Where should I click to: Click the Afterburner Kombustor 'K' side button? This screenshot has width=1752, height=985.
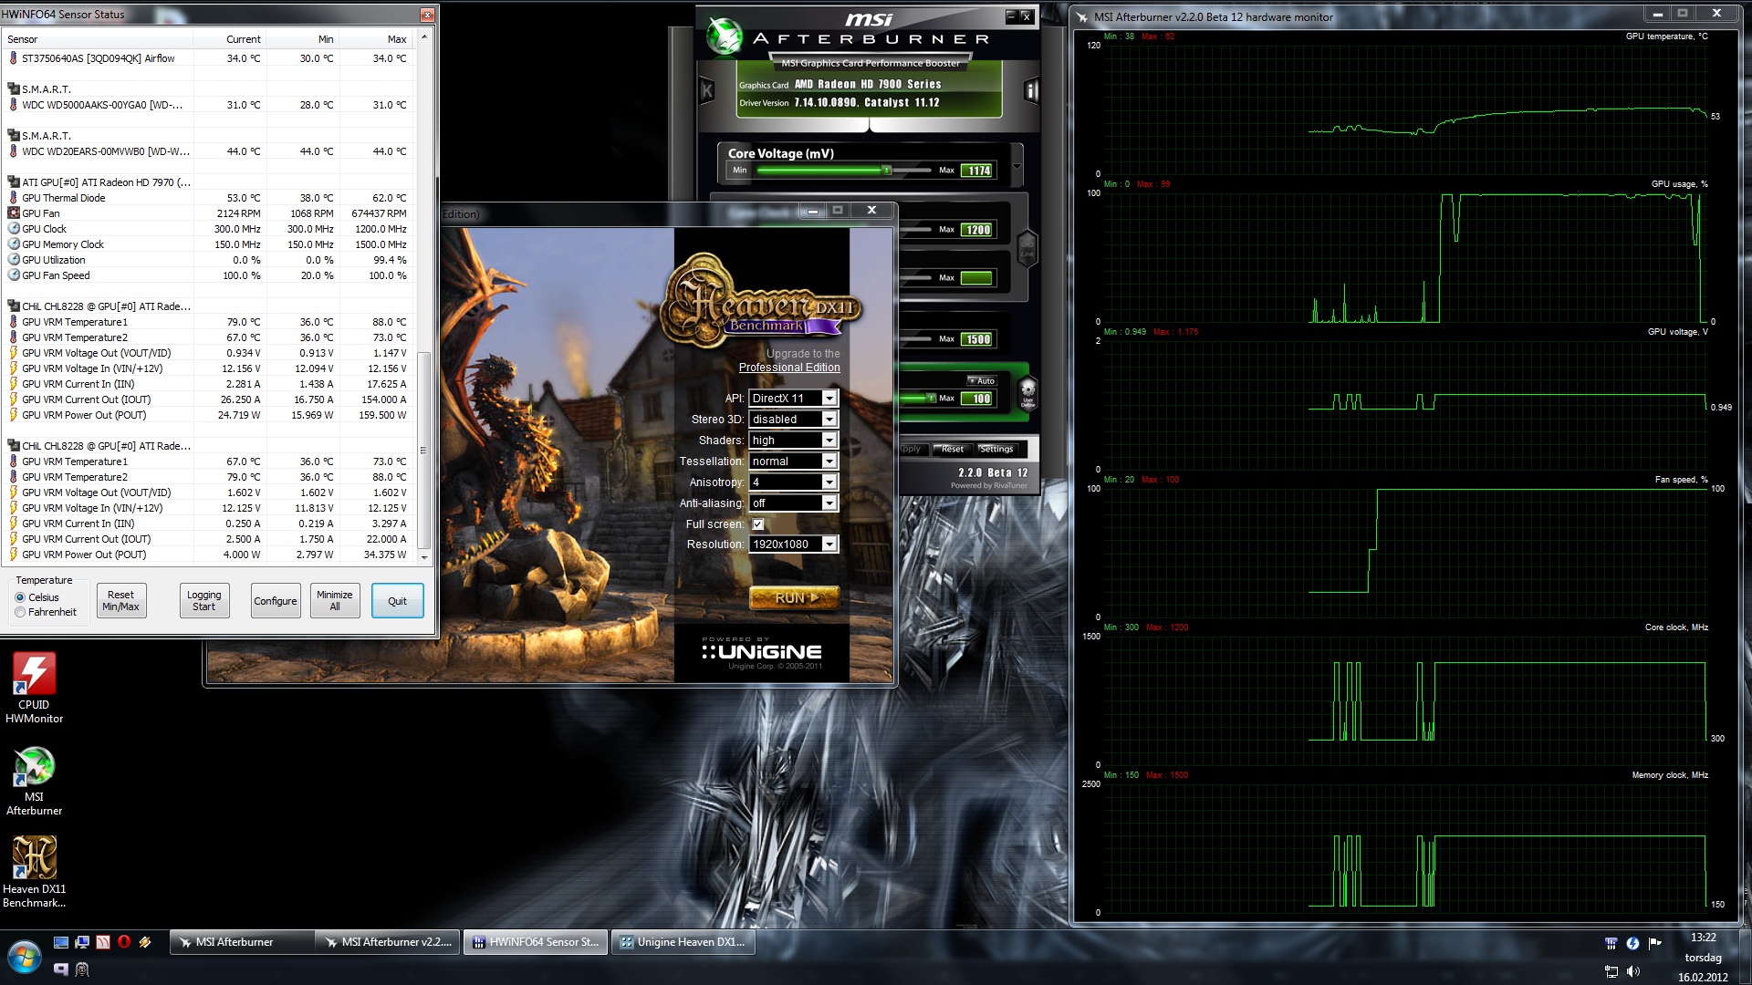(x=707, y=90)
